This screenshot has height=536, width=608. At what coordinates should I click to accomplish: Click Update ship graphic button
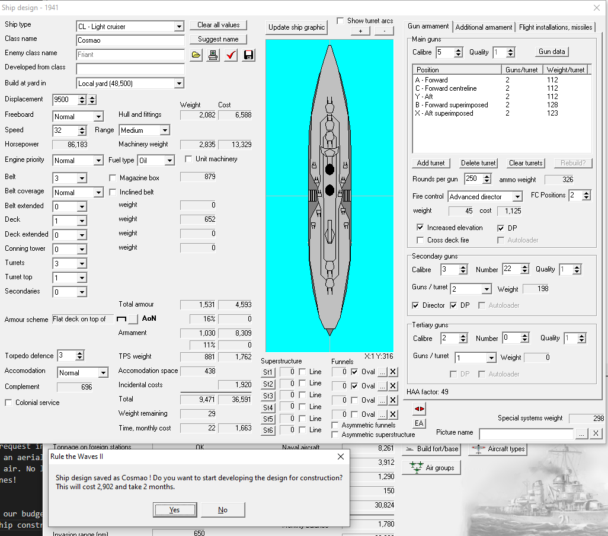click(297, 27)
